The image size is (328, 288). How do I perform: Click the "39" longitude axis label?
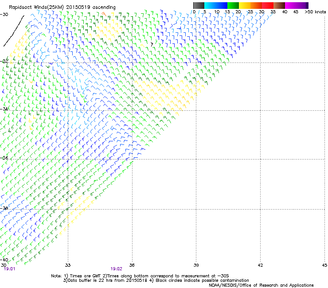click(x=196, y=265)
